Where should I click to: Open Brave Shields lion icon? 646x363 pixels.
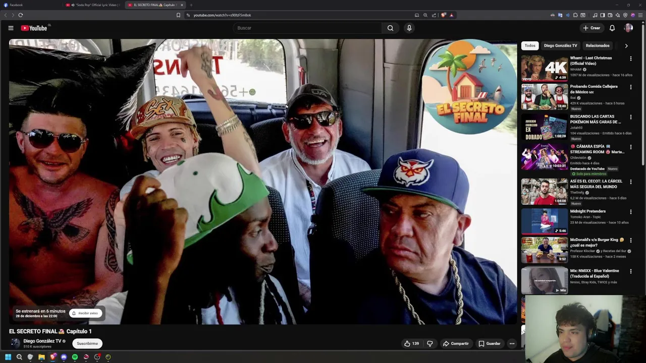point(443,15)
